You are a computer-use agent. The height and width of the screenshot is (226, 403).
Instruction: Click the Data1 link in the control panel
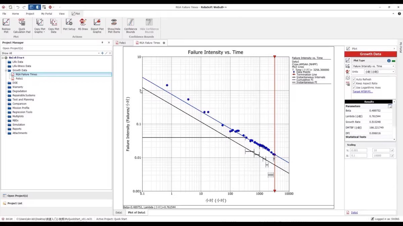(x=354, y=213)
